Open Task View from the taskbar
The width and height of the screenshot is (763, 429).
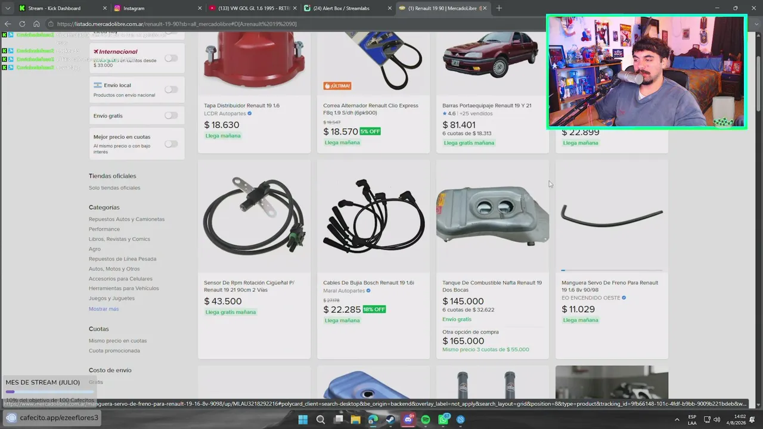(x=339, y=419)
